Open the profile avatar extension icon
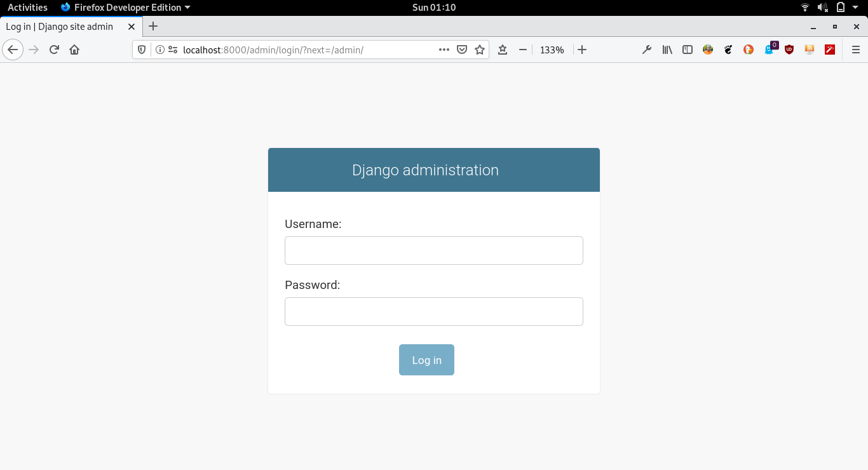This screenshot has height=470, width=868. 708,50
